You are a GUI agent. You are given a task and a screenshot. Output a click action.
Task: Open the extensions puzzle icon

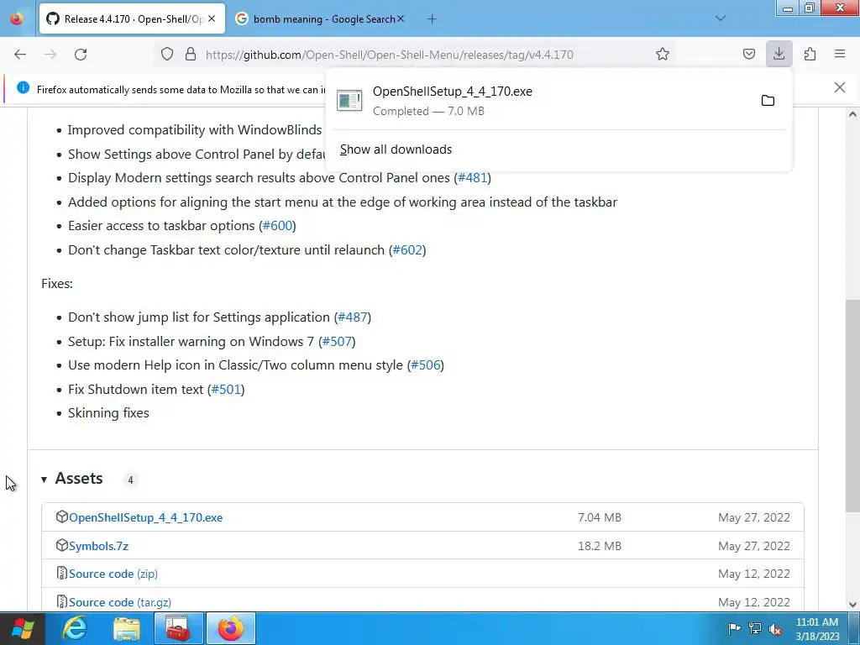point(810,55)
